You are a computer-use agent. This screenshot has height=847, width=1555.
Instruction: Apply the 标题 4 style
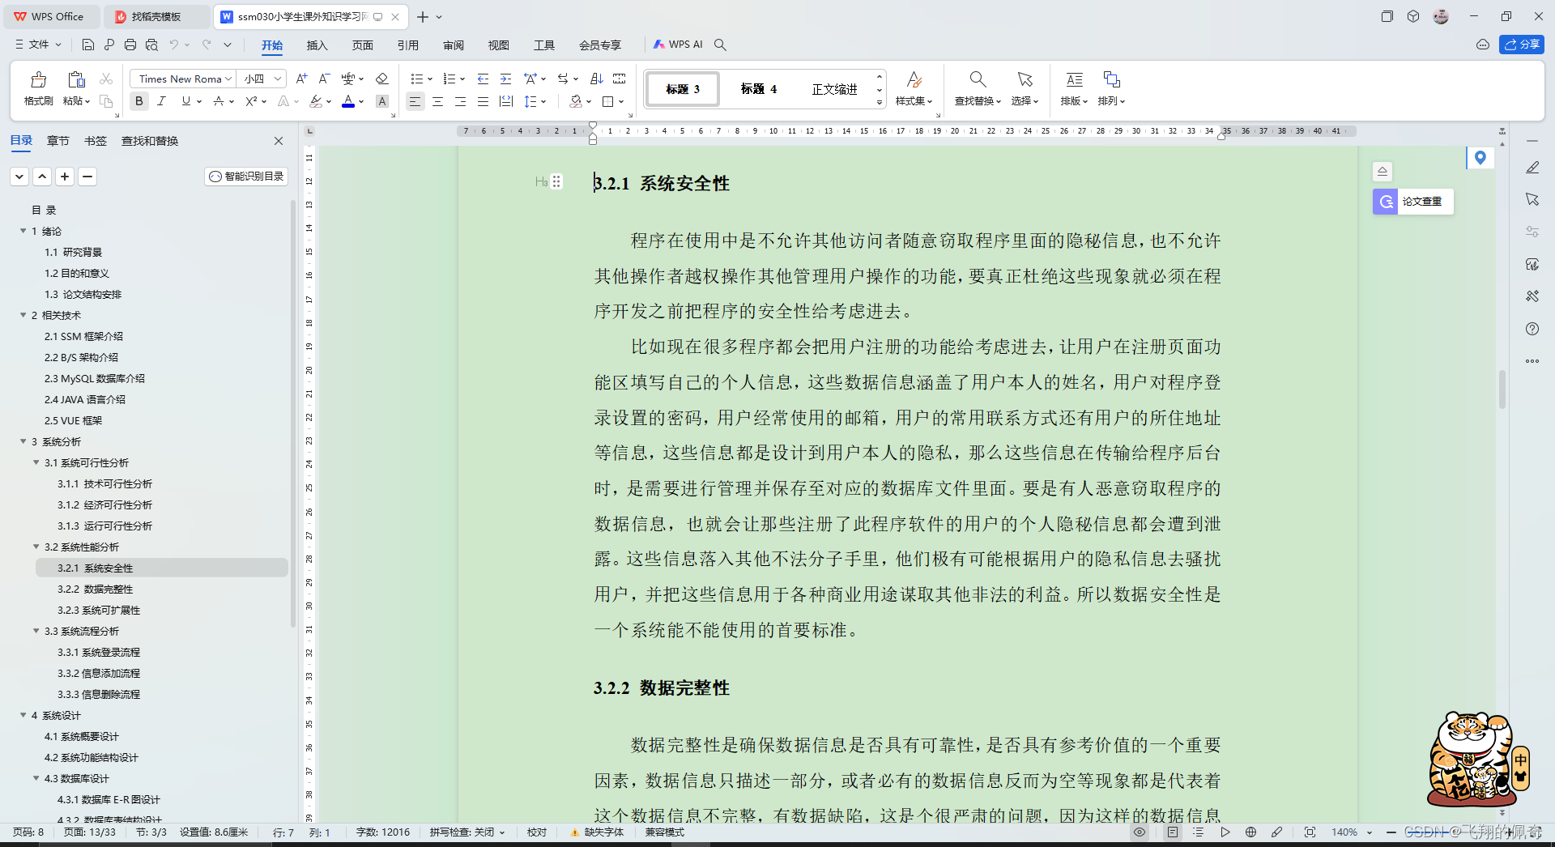(x=759, y=89)
